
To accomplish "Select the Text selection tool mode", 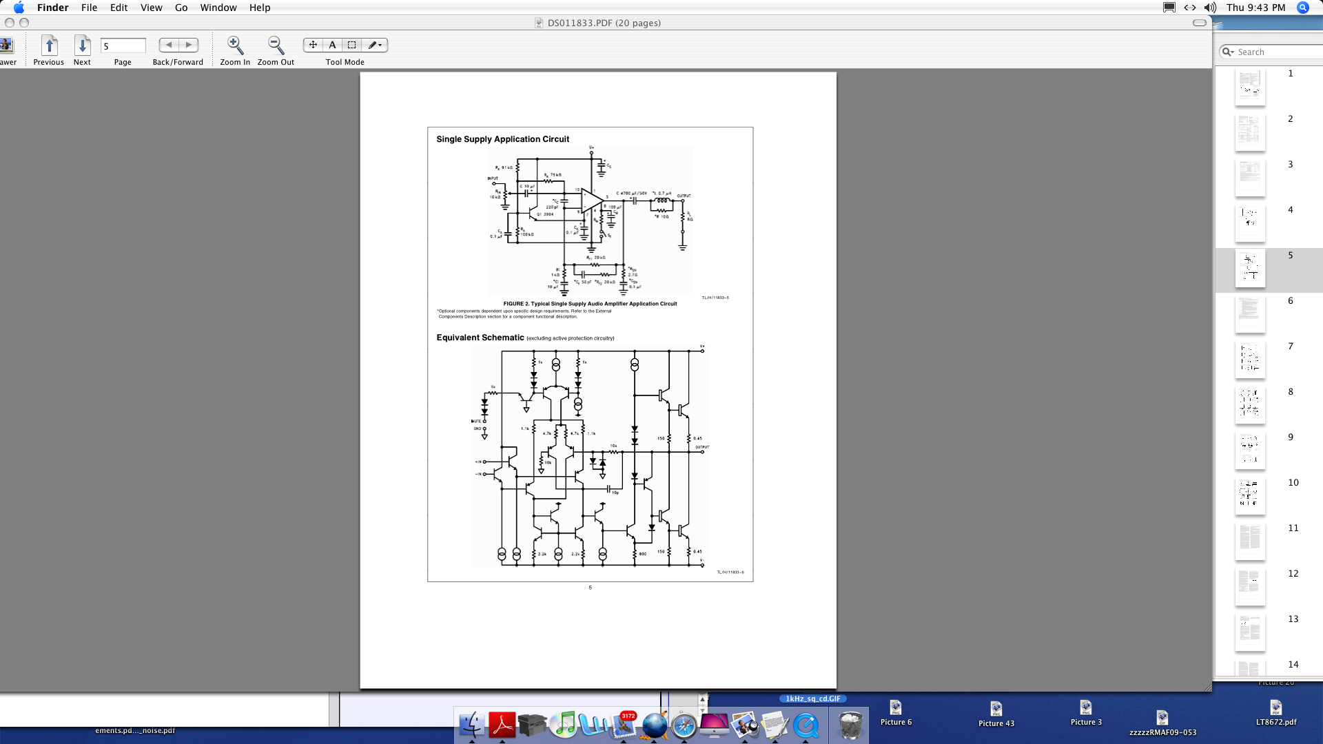I will click(332, 45).
